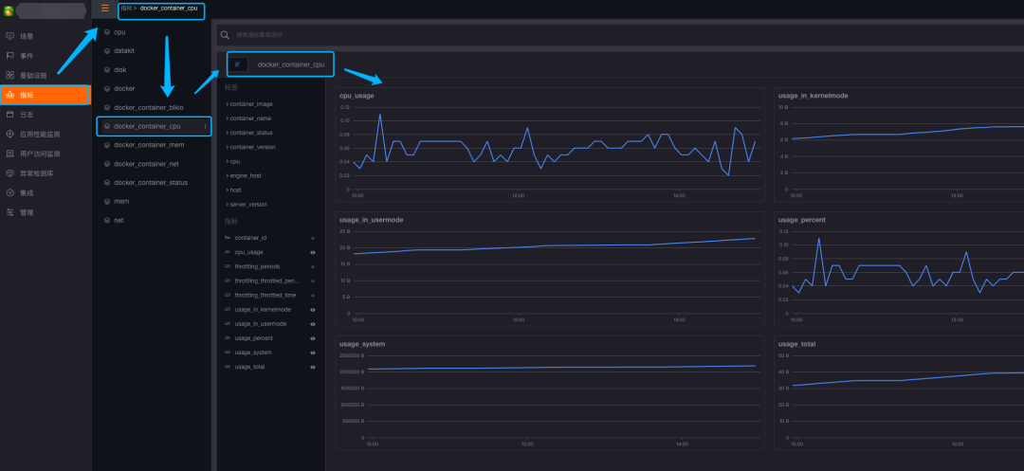Open the 管理 (Management) settings icon
This screenshot has width=1024, height=471.
[10, 212]
